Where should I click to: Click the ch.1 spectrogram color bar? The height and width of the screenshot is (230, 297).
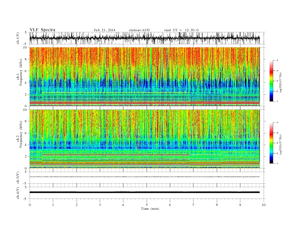pos(271,81)
